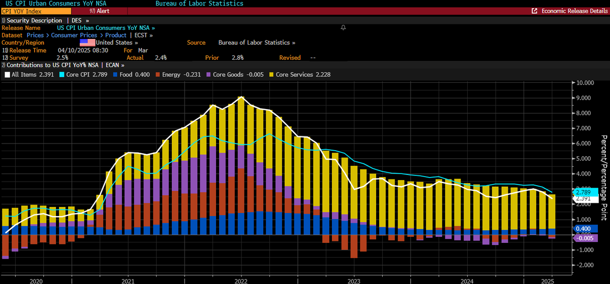Click the Prior value 2.8%
The height and width of the screenshot is (284, 610).
(x=237, y=58)
